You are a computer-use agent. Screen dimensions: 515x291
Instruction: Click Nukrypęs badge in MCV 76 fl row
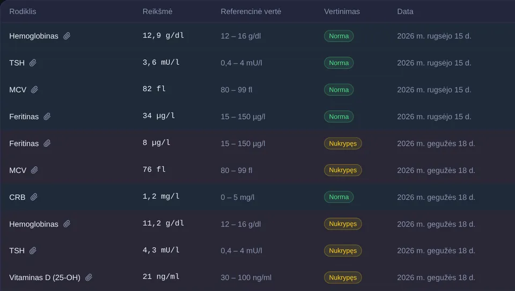click(343, 170)
